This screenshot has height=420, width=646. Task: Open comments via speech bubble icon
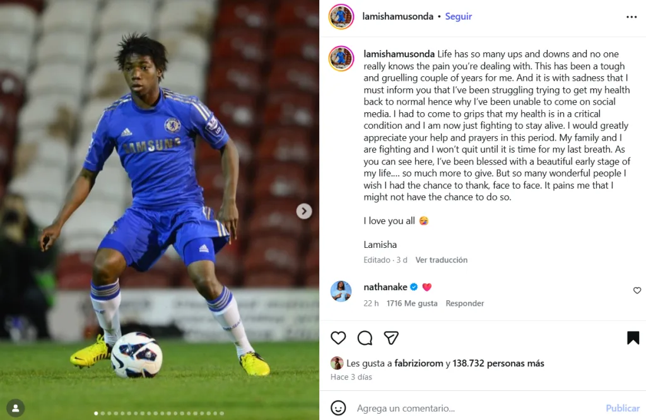[x=365, y=338]
